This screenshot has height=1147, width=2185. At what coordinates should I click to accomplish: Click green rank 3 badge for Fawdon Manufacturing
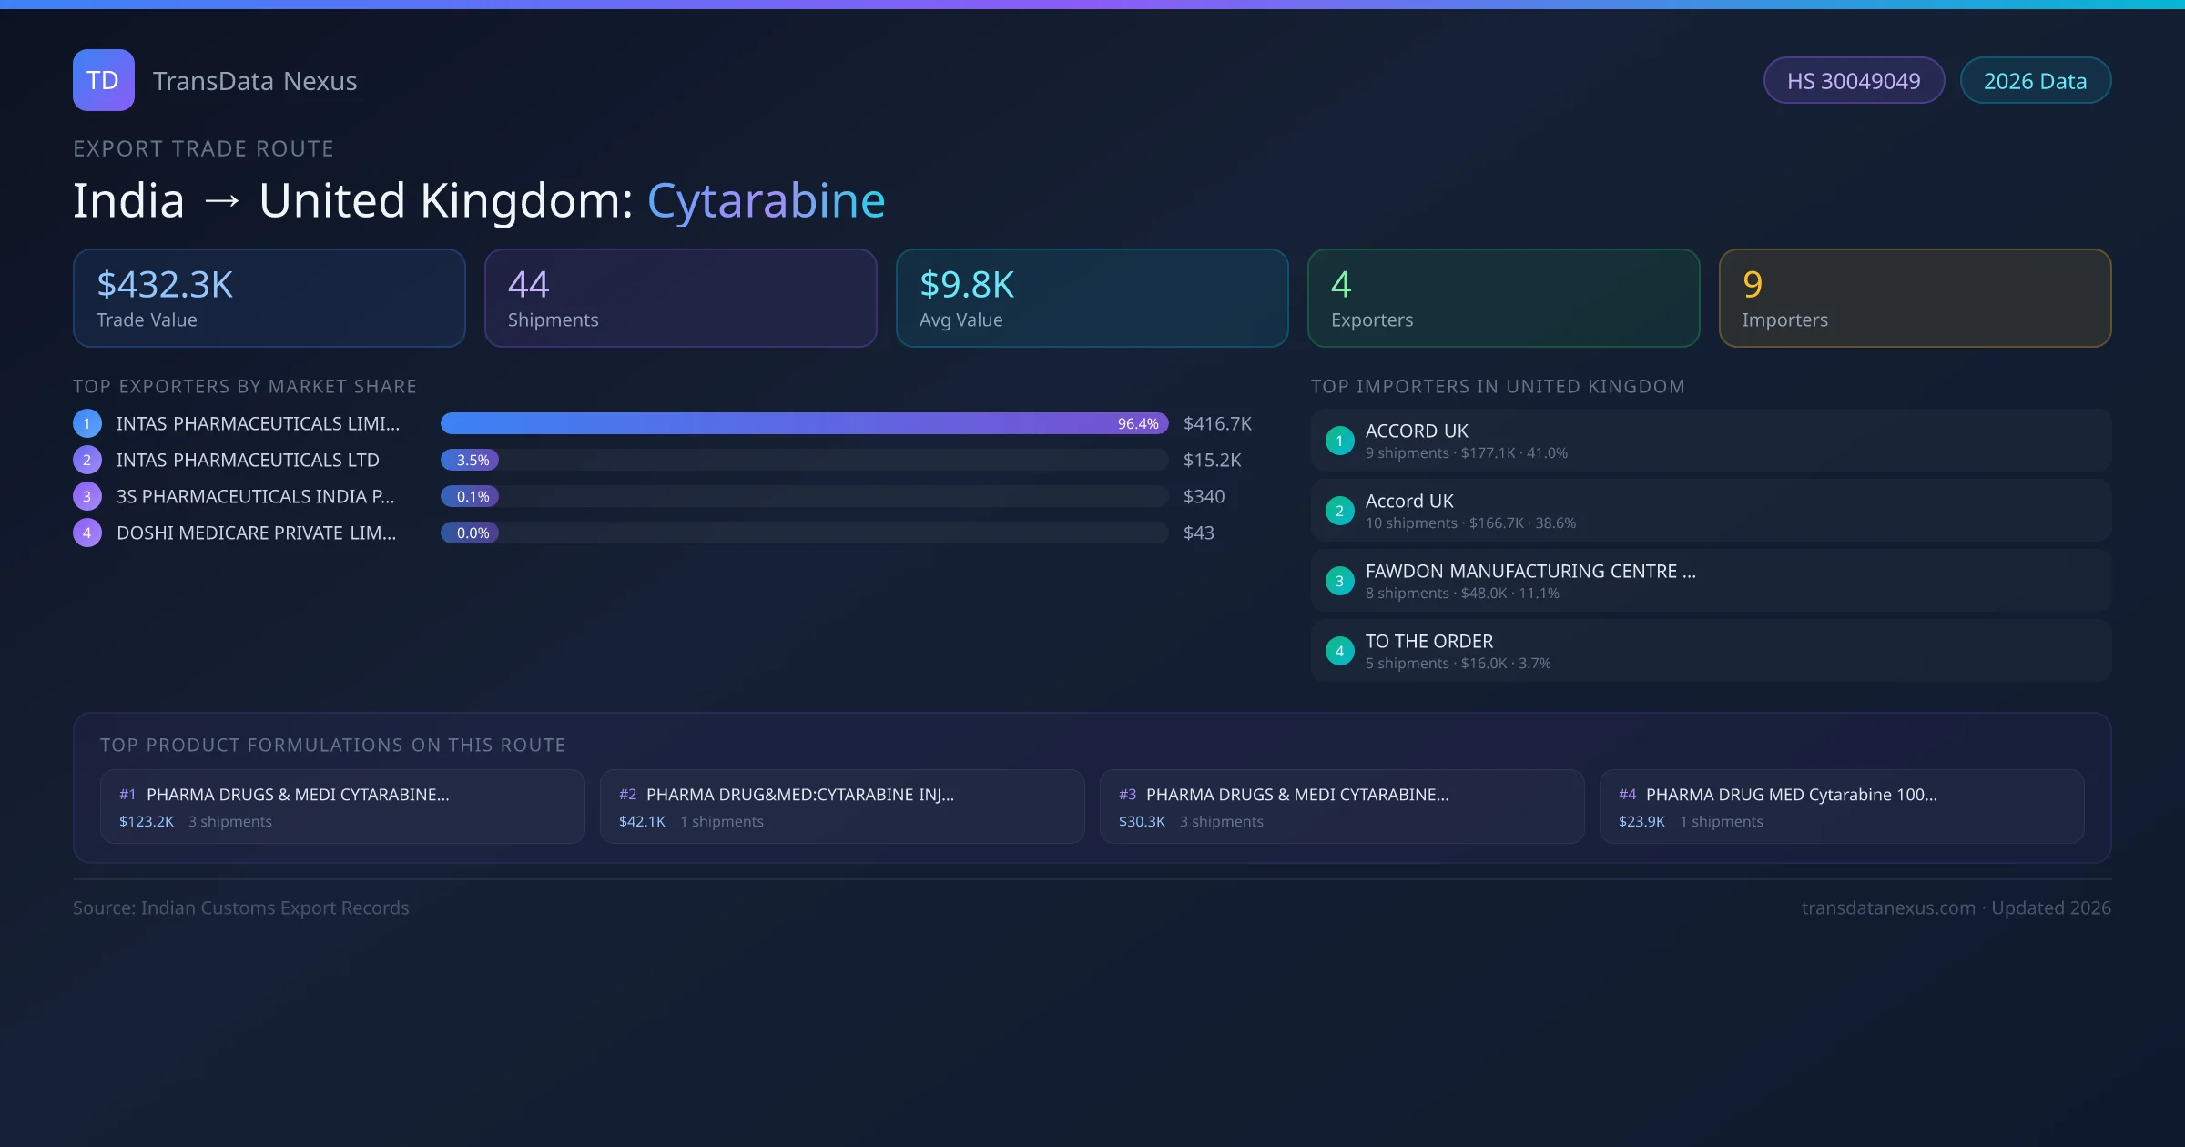[x=1339, y=581]
